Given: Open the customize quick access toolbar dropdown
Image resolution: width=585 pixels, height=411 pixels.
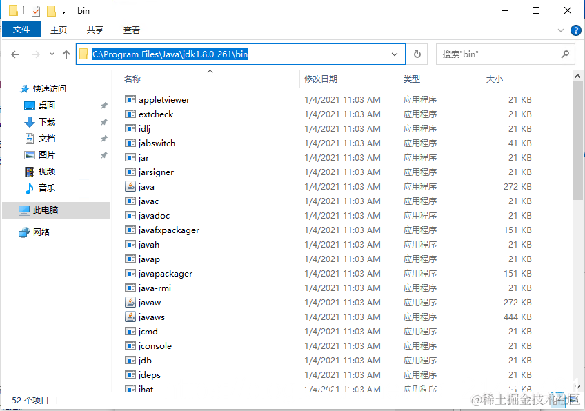Looking at the screenshot, I should (x=63, y=10).
